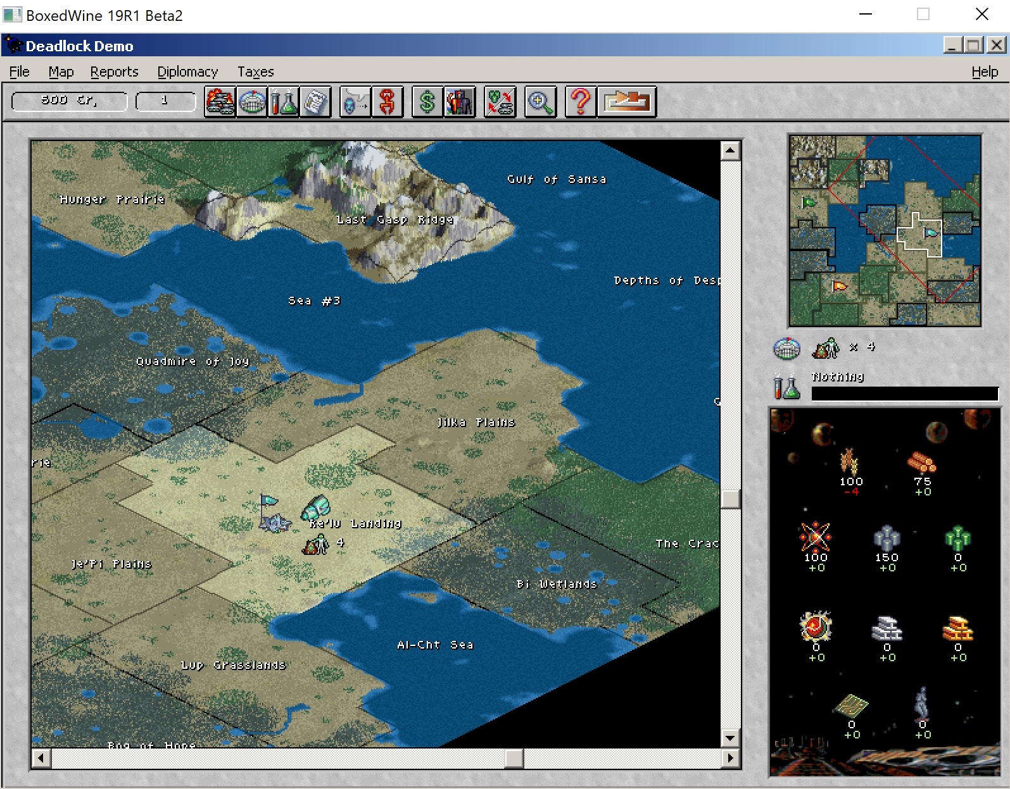Click the map scroll up arrow
This screenshot has width=1010, height=789.
click(x=730, y=151)
